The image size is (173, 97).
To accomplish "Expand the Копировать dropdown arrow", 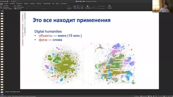I will [9, 7].
